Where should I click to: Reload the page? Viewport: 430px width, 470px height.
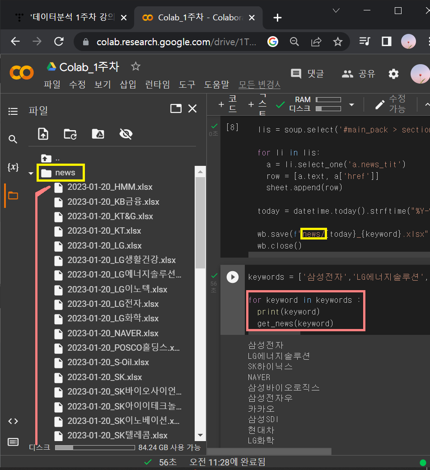pyautogui.click(x=59, y=42)
